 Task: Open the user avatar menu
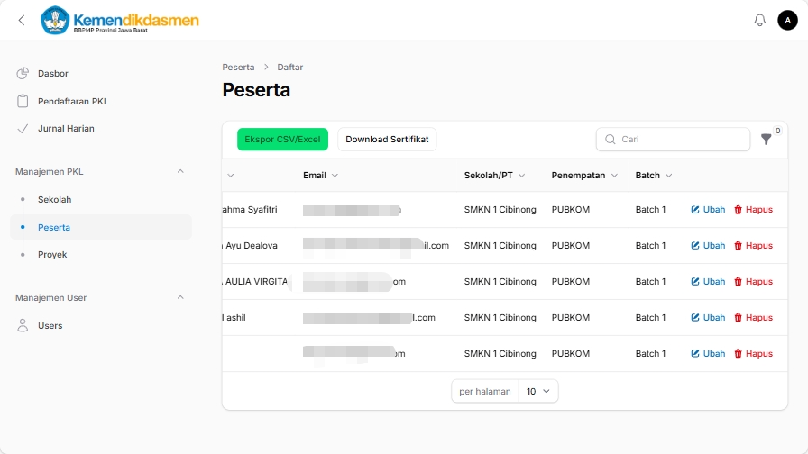787,20
